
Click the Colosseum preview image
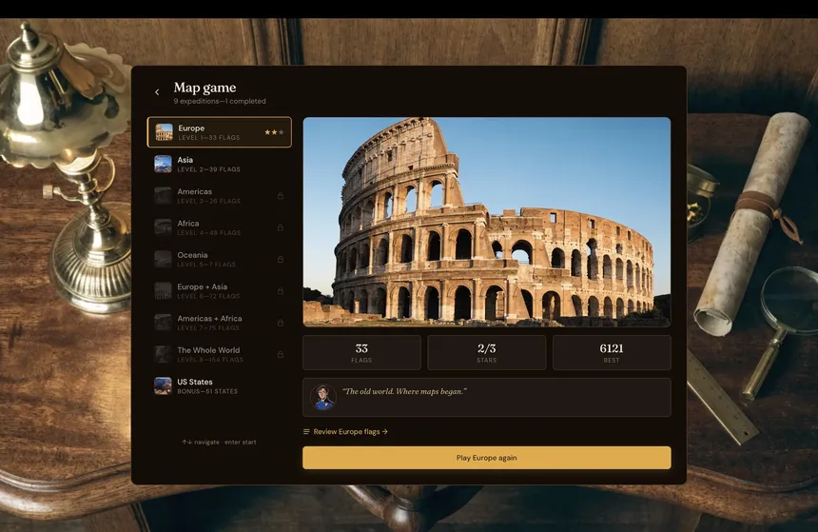click(x=486, y=222)
